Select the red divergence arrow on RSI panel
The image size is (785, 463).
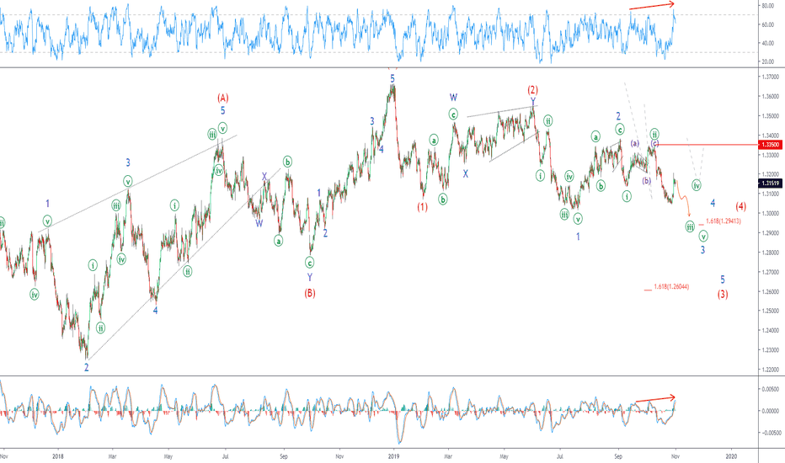coord(652,6)
